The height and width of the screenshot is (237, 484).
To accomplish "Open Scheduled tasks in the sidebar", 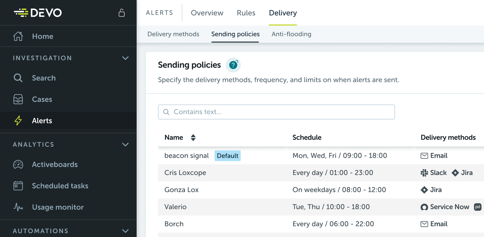I will click(60, 186).
